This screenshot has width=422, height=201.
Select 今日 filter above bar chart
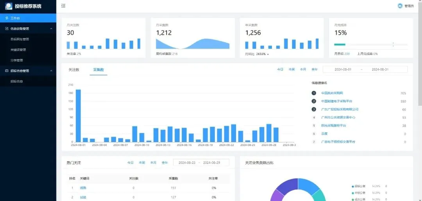coord(280,69)
